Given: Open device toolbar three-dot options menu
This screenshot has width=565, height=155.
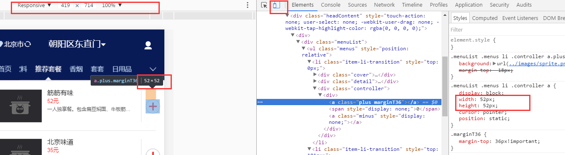Looking at the screenshot, I should 248,5.
